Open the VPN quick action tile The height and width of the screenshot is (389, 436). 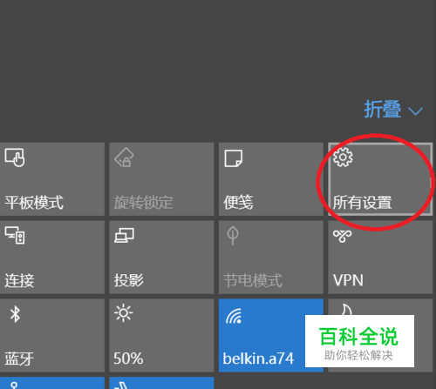[x=380, y=258]
